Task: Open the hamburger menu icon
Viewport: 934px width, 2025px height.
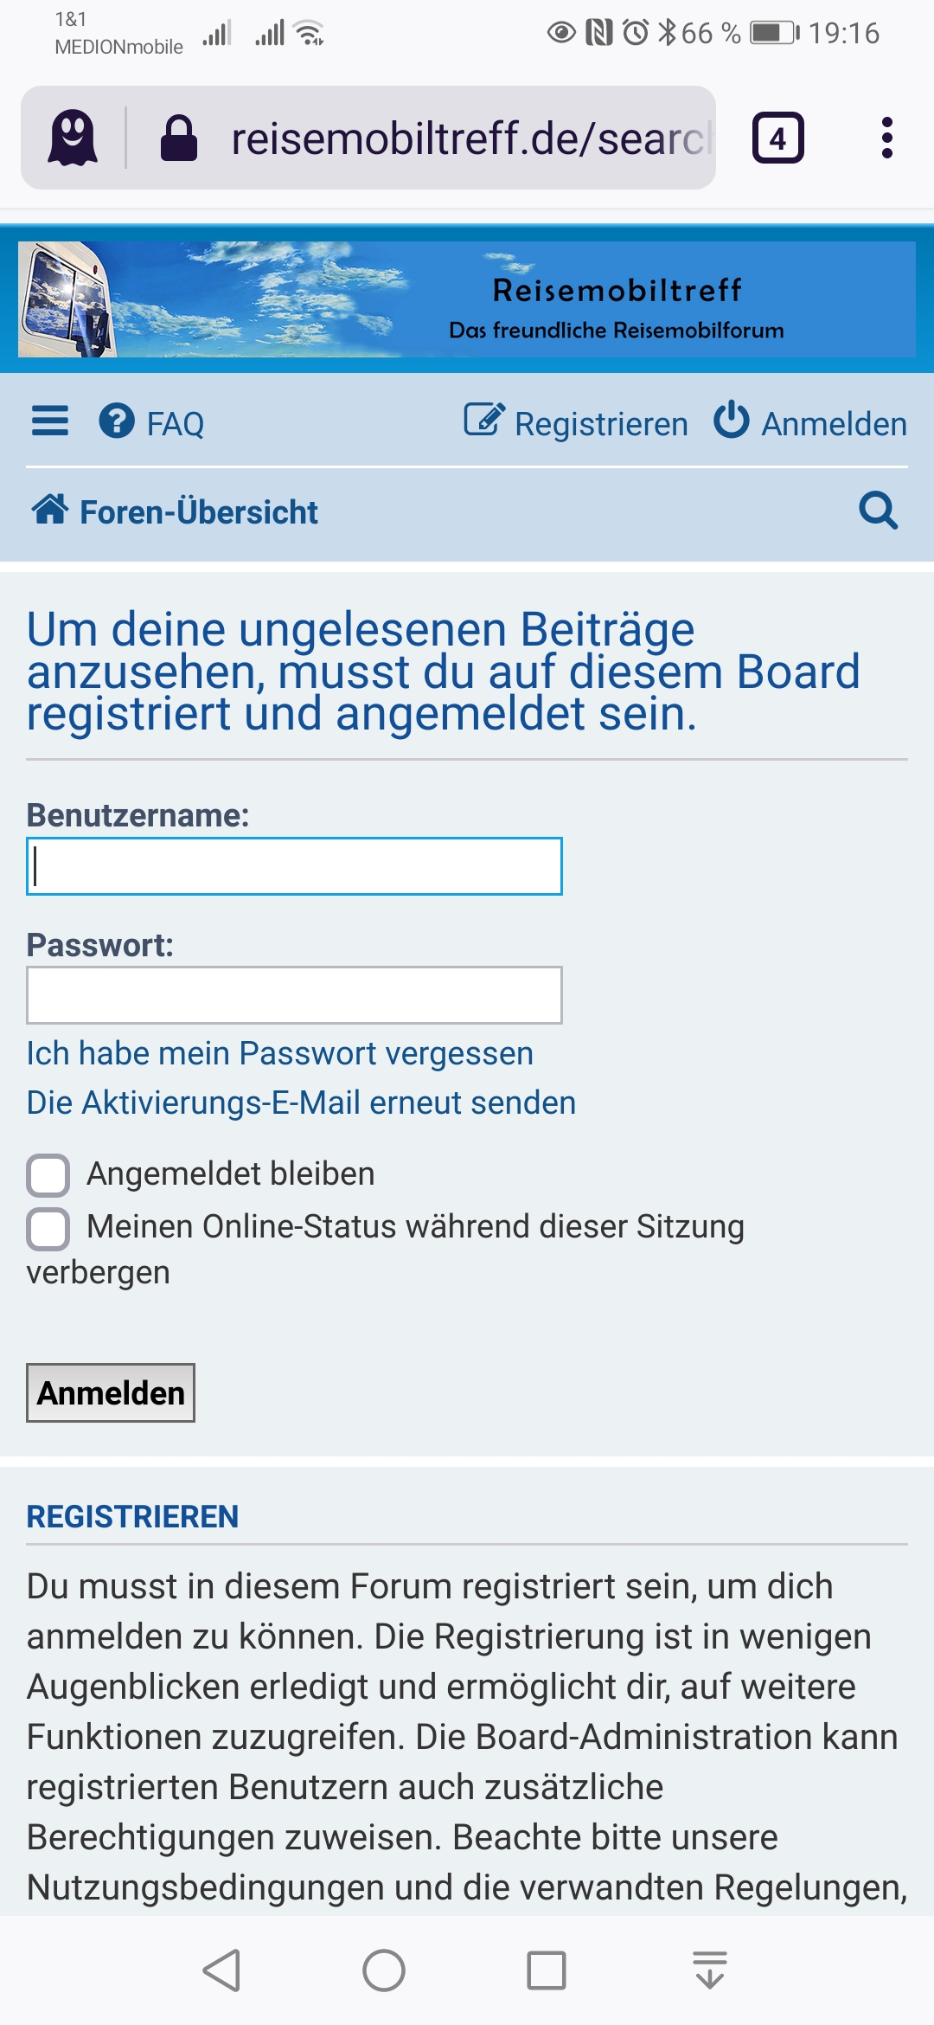Action: point(50,421)
